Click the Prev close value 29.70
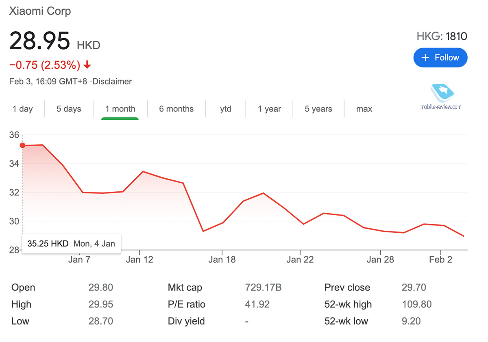 [x=414, y=288]
